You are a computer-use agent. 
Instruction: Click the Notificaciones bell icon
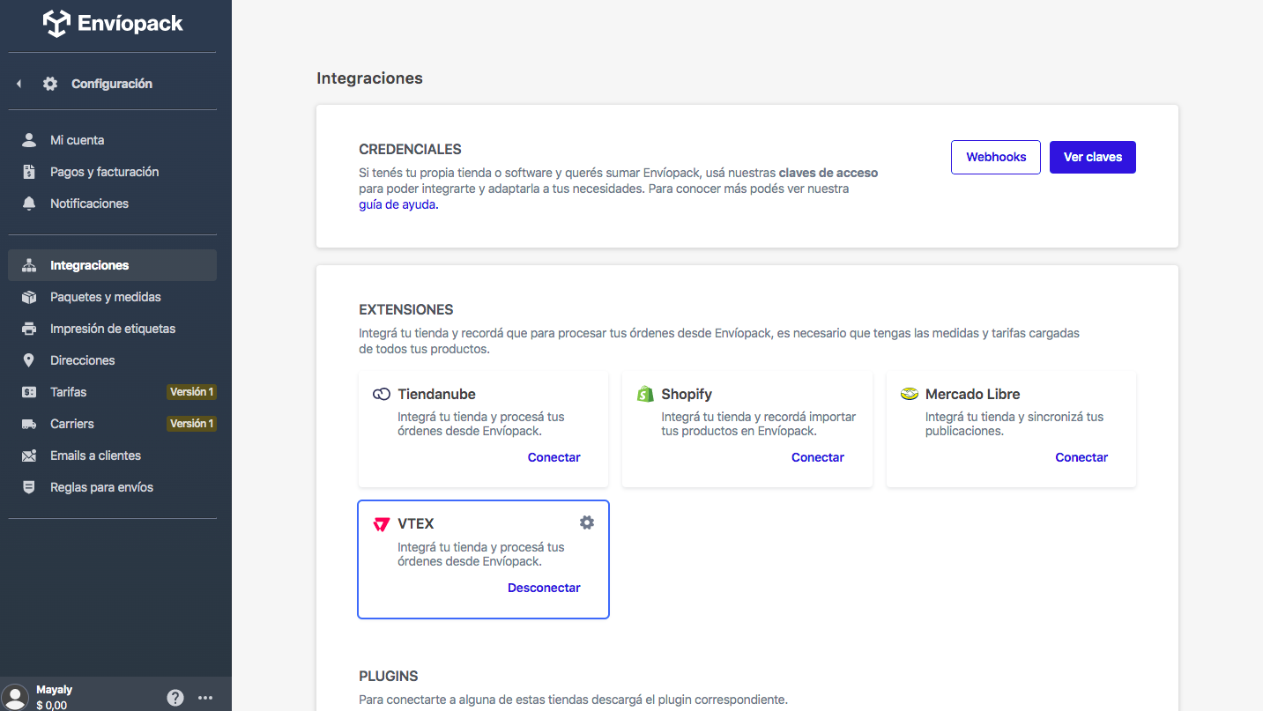click(29, 204)
